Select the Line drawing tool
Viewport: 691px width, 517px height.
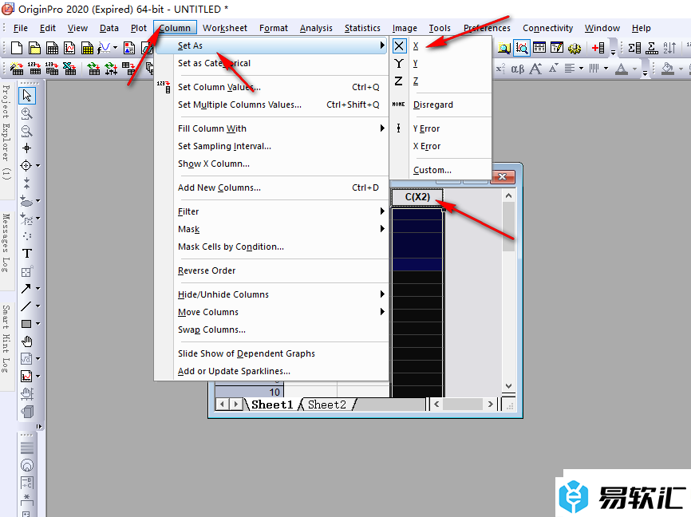[x=26, y=306]
